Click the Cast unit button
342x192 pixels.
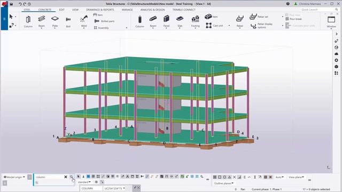(x=214, y=26)
